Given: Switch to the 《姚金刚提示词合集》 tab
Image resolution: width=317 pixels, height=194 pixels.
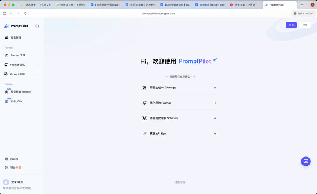Looking at the screenshot, I should point(105,4).
